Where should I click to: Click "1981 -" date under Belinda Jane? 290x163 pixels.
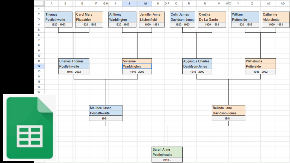pos(229,119)
